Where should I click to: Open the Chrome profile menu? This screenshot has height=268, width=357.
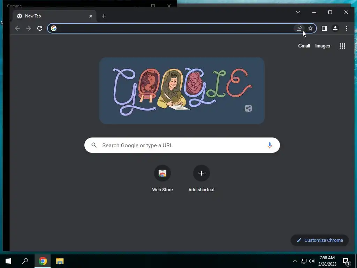point(335,28)
